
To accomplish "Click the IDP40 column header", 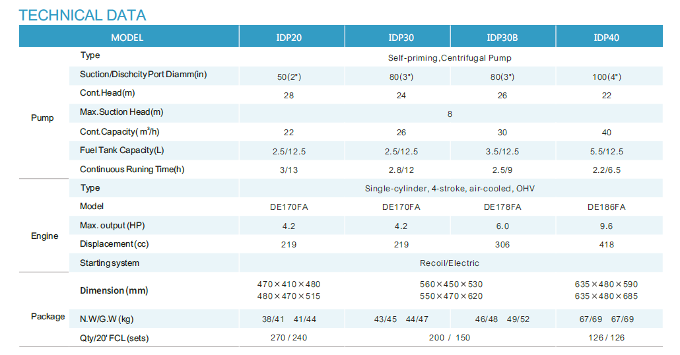I will point(606,38).
